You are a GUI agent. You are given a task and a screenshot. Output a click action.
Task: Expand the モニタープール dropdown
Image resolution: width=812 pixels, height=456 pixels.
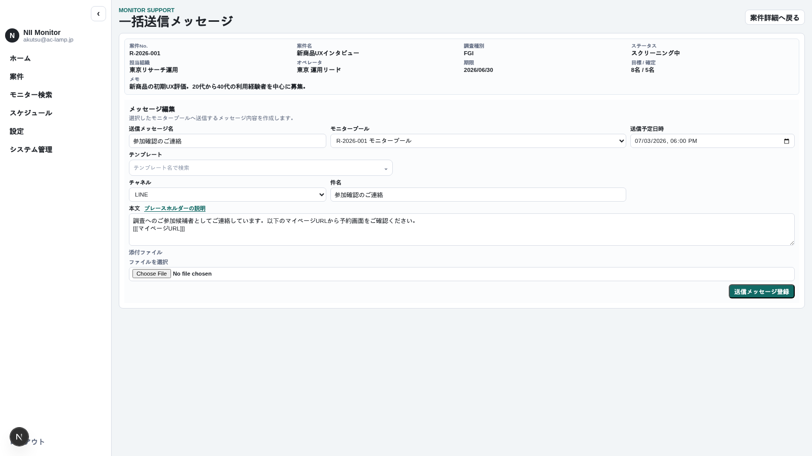[x=478, y=141]
